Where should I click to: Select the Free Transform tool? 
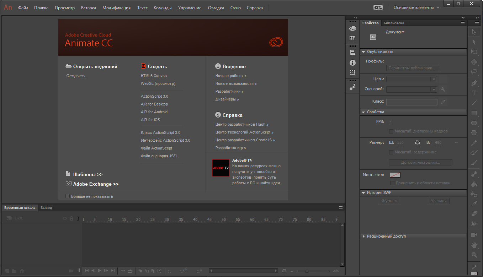474,52
